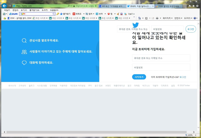Screen dimensions: 201x138
Task: Click the 위메프 toolbar button
Action: [77, 14]
